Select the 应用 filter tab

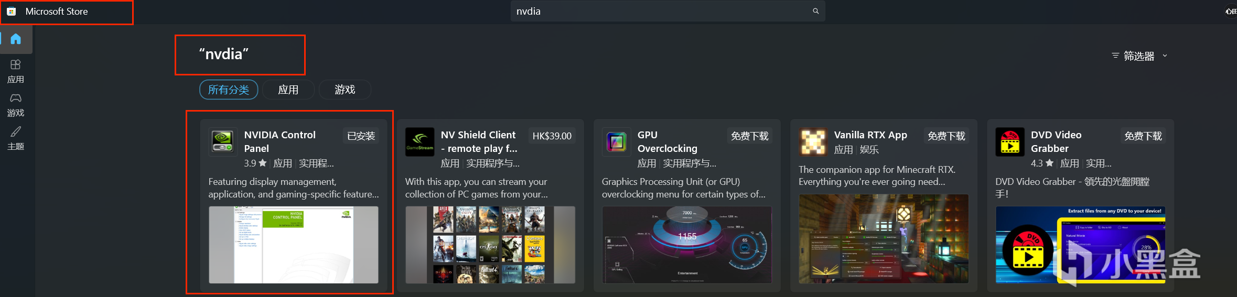pyautogui.click(x=288, y=90)
